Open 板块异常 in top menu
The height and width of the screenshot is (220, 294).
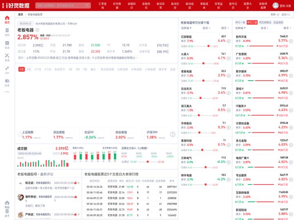160,6
